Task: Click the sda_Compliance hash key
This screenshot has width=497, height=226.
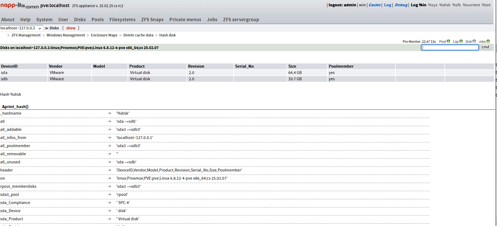Action: pos(15,203)
